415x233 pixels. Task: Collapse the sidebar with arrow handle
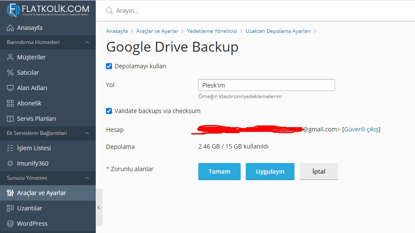pyautogui.click(x=99, y=207)
